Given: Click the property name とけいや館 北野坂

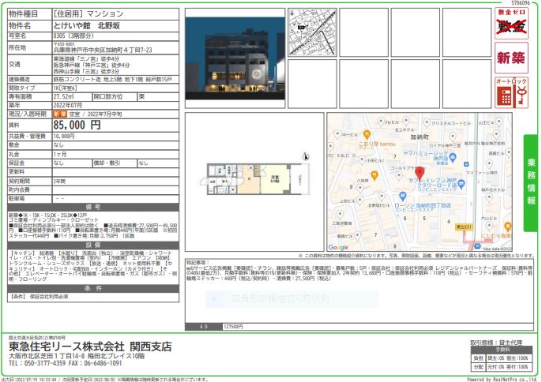Looking at the screenshot, I should pyautogui.click(x=87, y=25).
